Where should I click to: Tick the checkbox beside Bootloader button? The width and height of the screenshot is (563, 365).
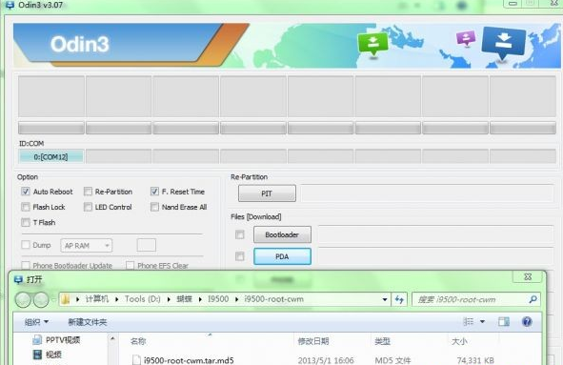click(x=240, y=234)
